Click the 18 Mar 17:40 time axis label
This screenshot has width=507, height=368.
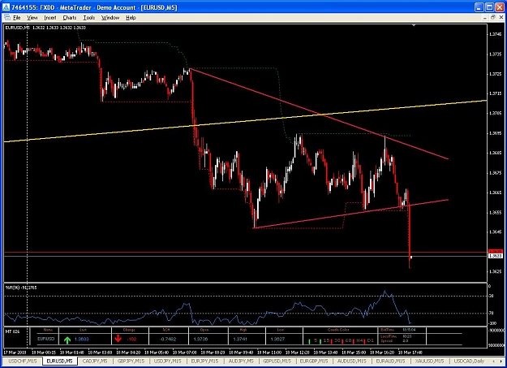(410, 352)
